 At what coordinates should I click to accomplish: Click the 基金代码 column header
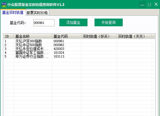pyautogui.click(x=66, y=36)
